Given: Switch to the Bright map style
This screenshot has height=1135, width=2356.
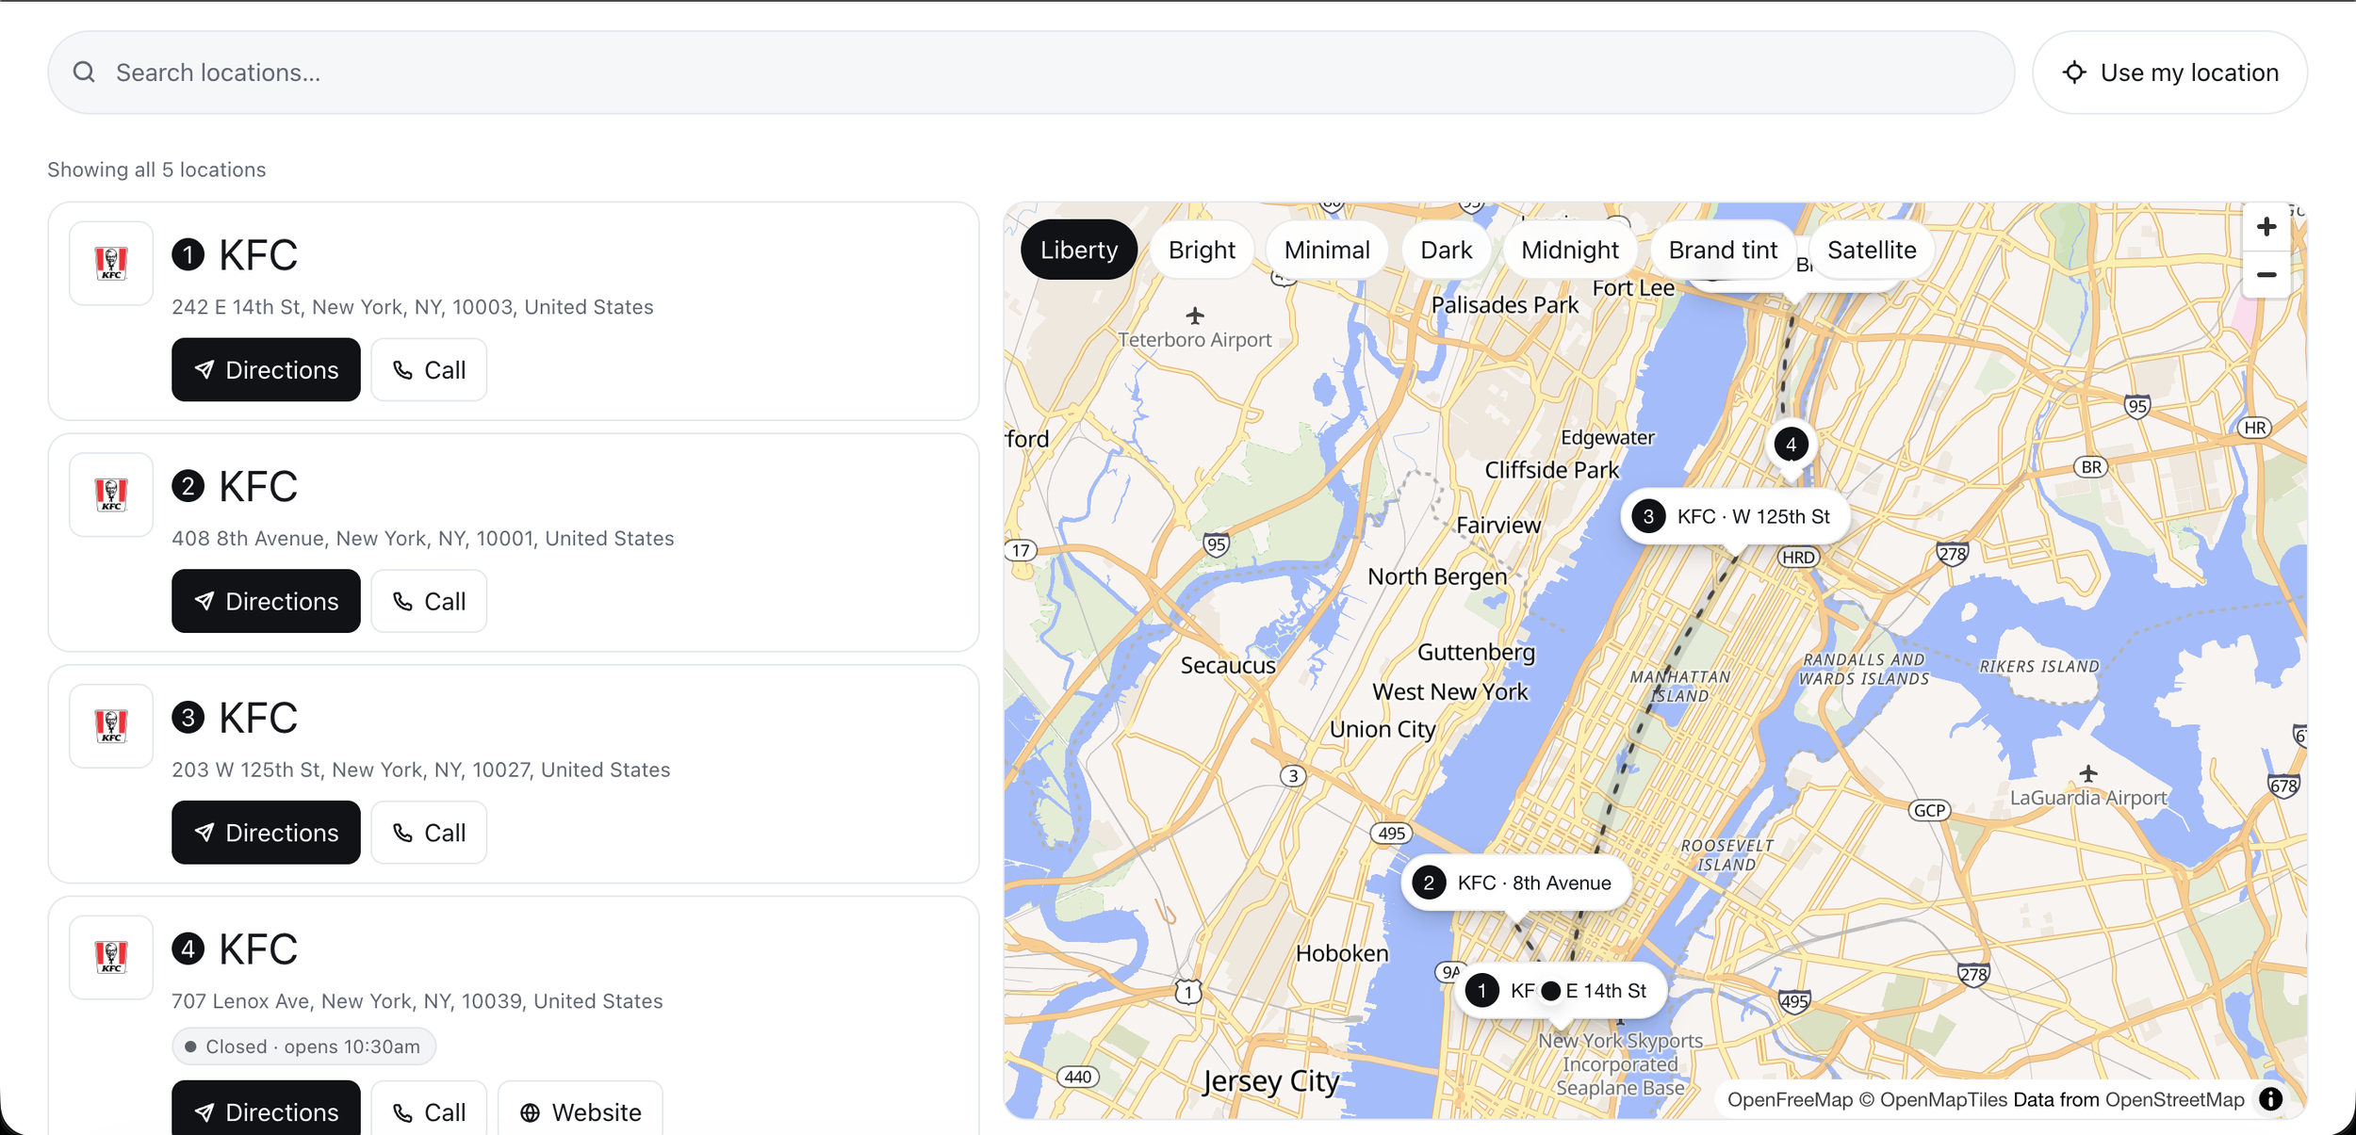Looking at the screenshot, I should tap(1202, 250).
